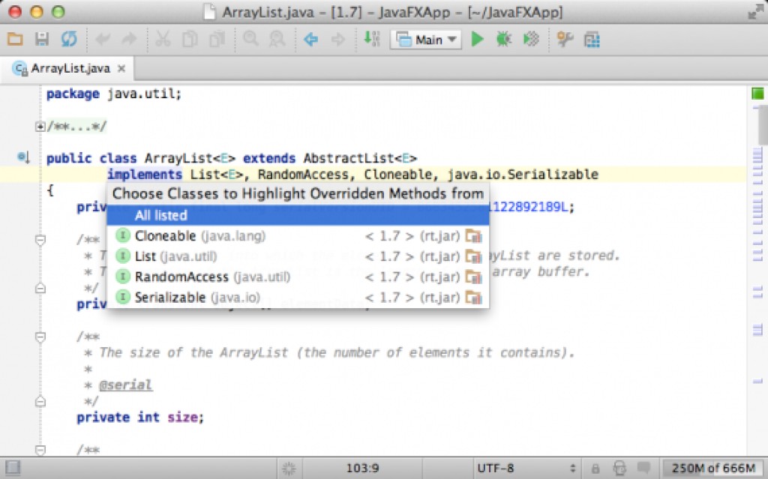
Task: Click the Open folder toolbar icon
Action: (x=15, y=39)
